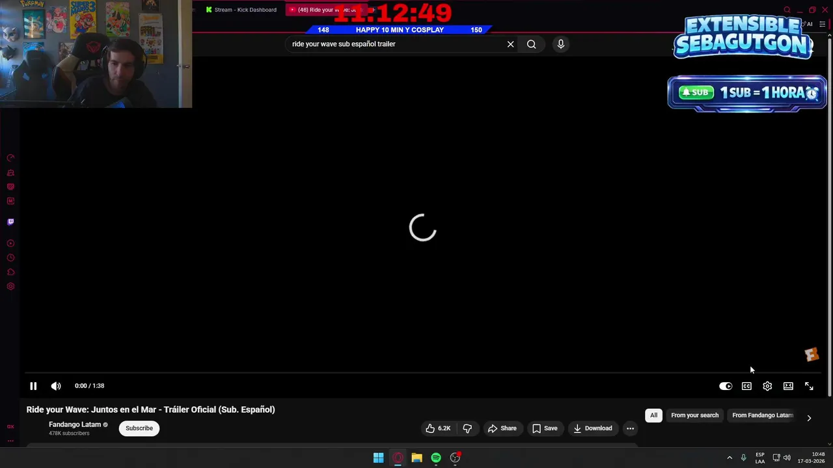Image resolution: width=833 pixels, height=468 pixels.
Task: Like the video (6.2K)
Action: (x=438, y=428)
